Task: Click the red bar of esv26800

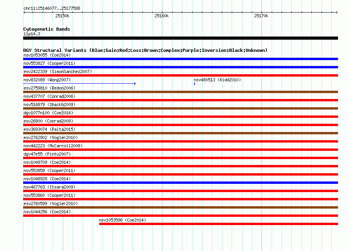Action: (180, 125)
